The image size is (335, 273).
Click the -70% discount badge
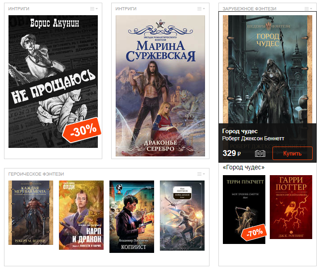(254, 232)
